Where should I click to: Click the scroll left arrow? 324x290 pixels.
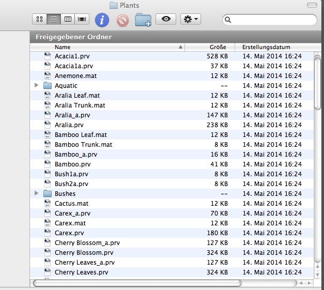pyautogui.click(x=301, y=283)
